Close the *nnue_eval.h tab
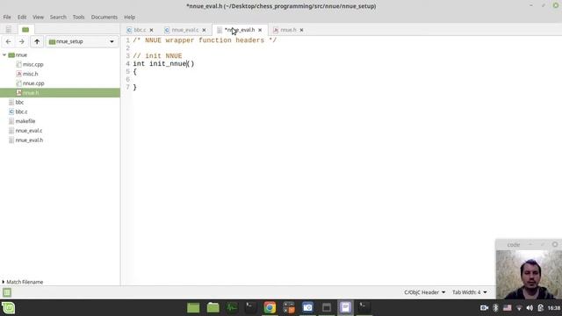562x316 pixels. 260,30
